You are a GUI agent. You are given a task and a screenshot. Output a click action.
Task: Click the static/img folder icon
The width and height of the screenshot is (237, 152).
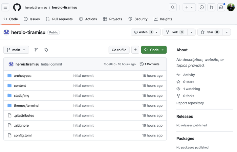(9, 96)
